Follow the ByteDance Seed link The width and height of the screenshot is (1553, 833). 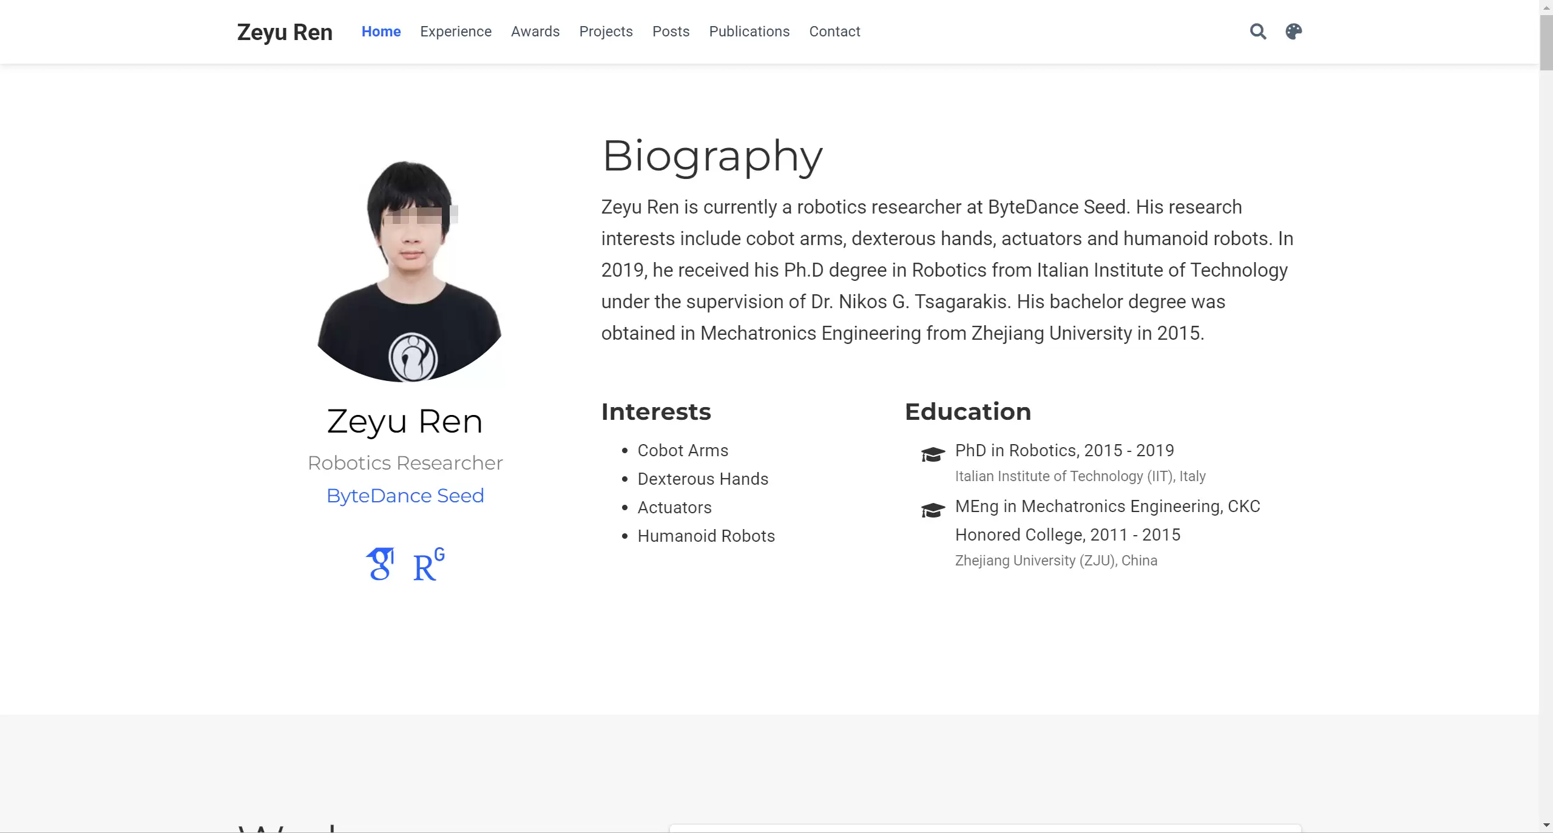click(x=405, y=496)
